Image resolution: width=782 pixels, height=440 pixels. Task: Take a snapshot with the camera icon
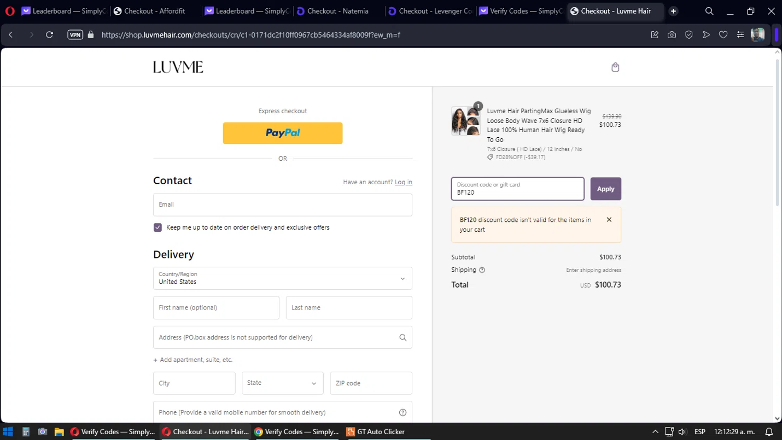point(672,35)
